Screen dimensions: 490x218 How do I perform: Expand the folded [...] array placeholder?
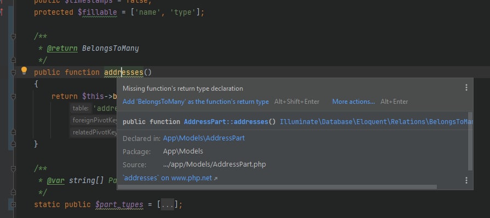coord(167,204)
